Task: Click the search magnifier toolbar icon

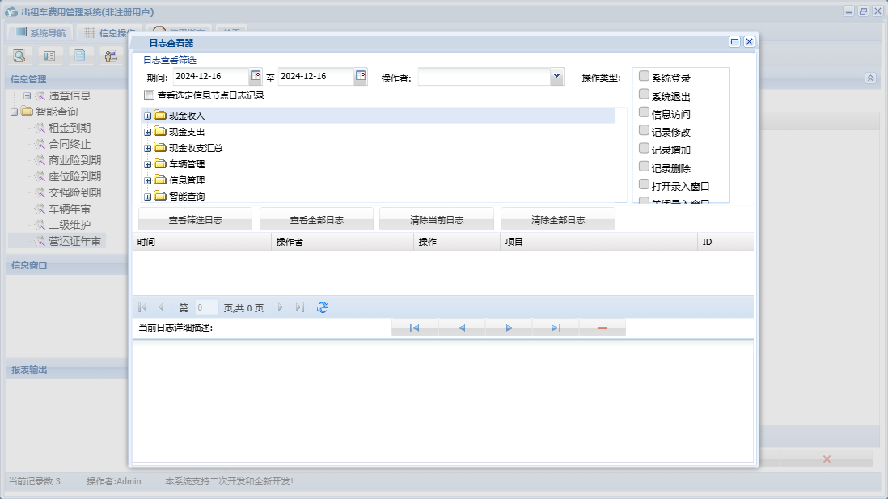Action: click(19, 56)
